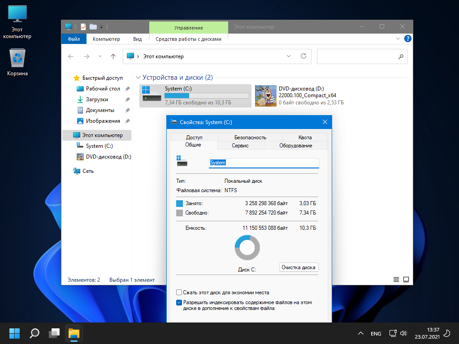Expand the ribbon with the chevron
459x344 pixels.
pyautogui.click(x=398, y=39)
